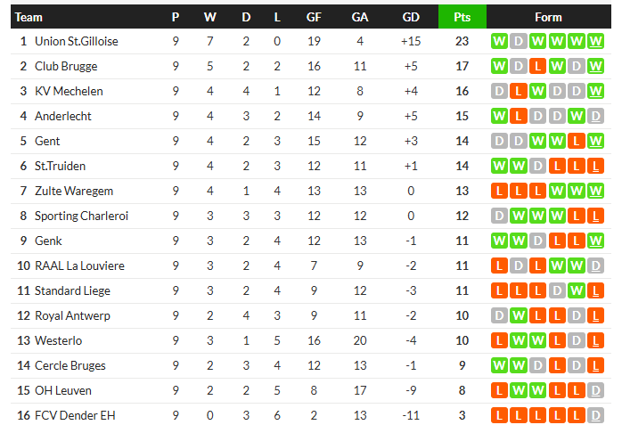Screen dimensions: 622x433
Task: Click FCV Dender EH's grey D form badge
Action: click(x=595, y=415)
